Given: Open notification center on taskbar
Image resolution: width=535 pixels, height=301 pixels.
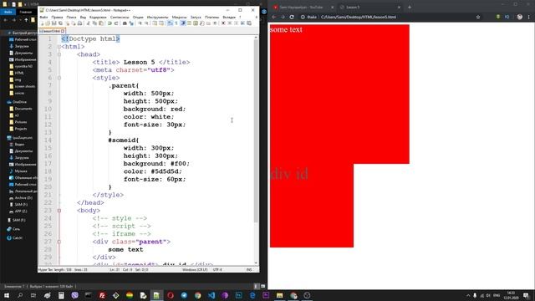Looking at the screenshot, I should (526, 295).
